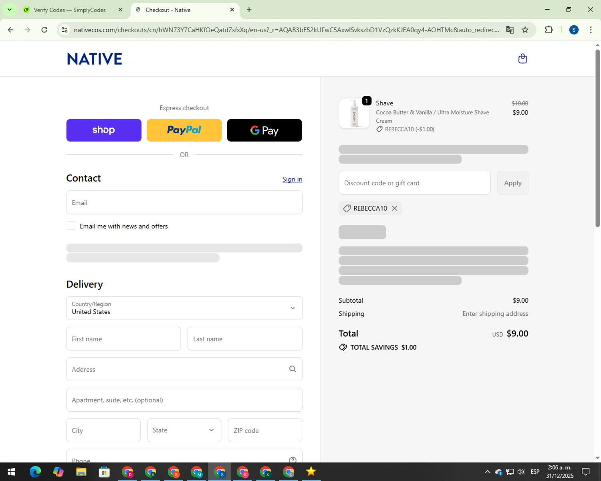Viewport: 601px width, 481px height.
Task: Expand the Country/Region dropdown
Action: coord(184,308)
